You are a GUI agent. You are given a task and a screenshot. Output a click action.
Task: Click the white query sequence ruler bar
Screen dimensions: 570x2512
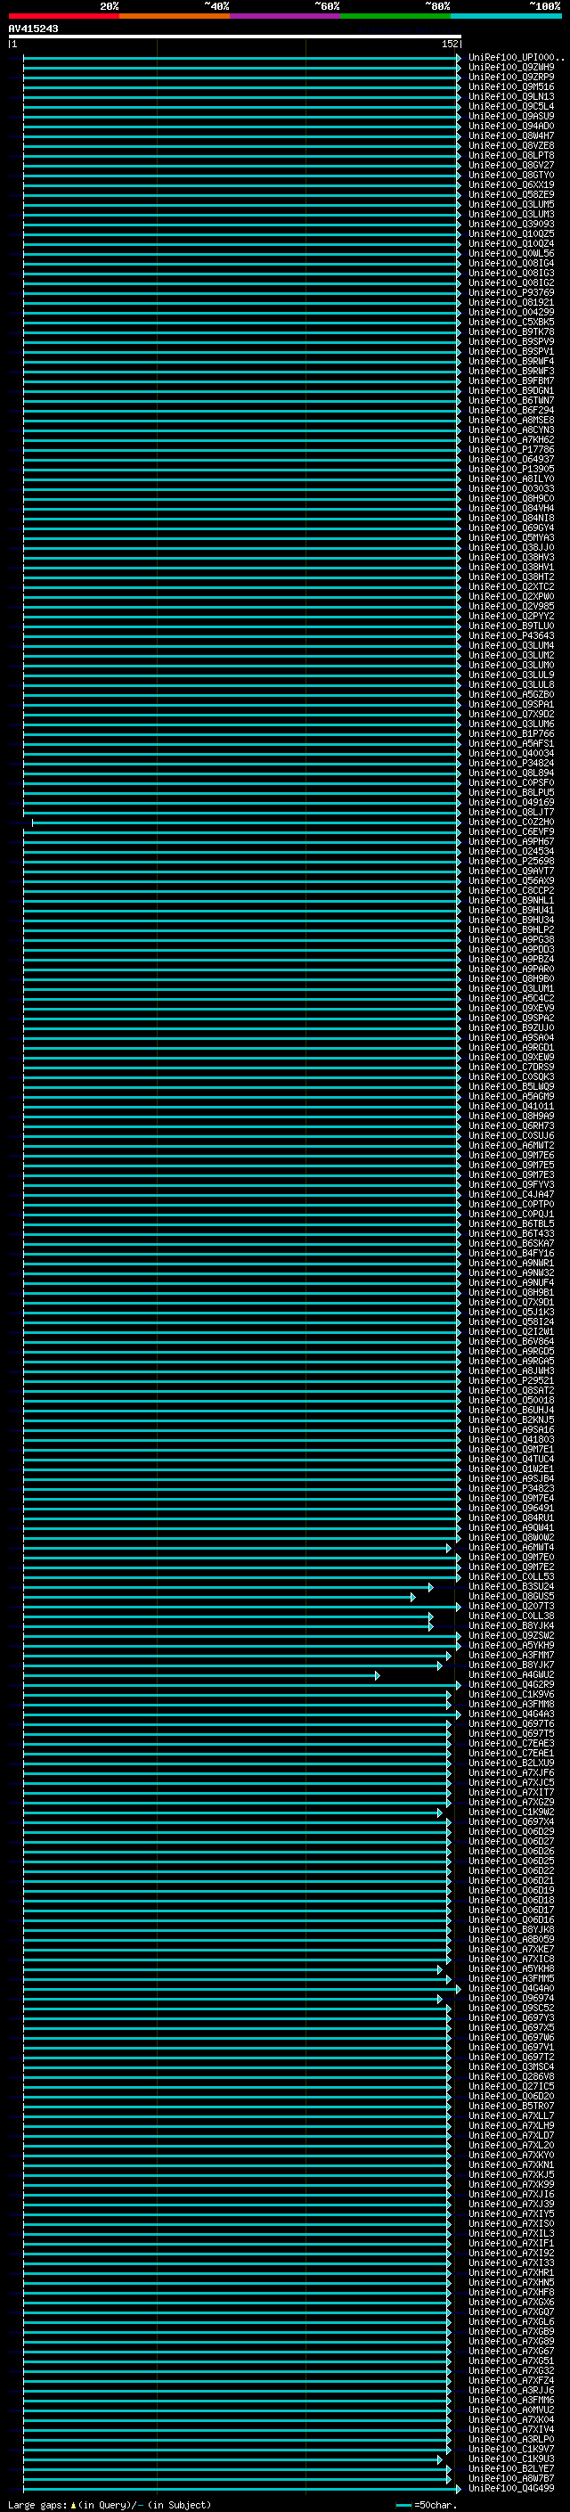(x=235, y=37)
